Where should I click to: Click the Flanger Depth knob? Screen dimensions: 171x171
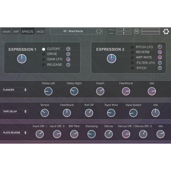click(x=100, y=91)
